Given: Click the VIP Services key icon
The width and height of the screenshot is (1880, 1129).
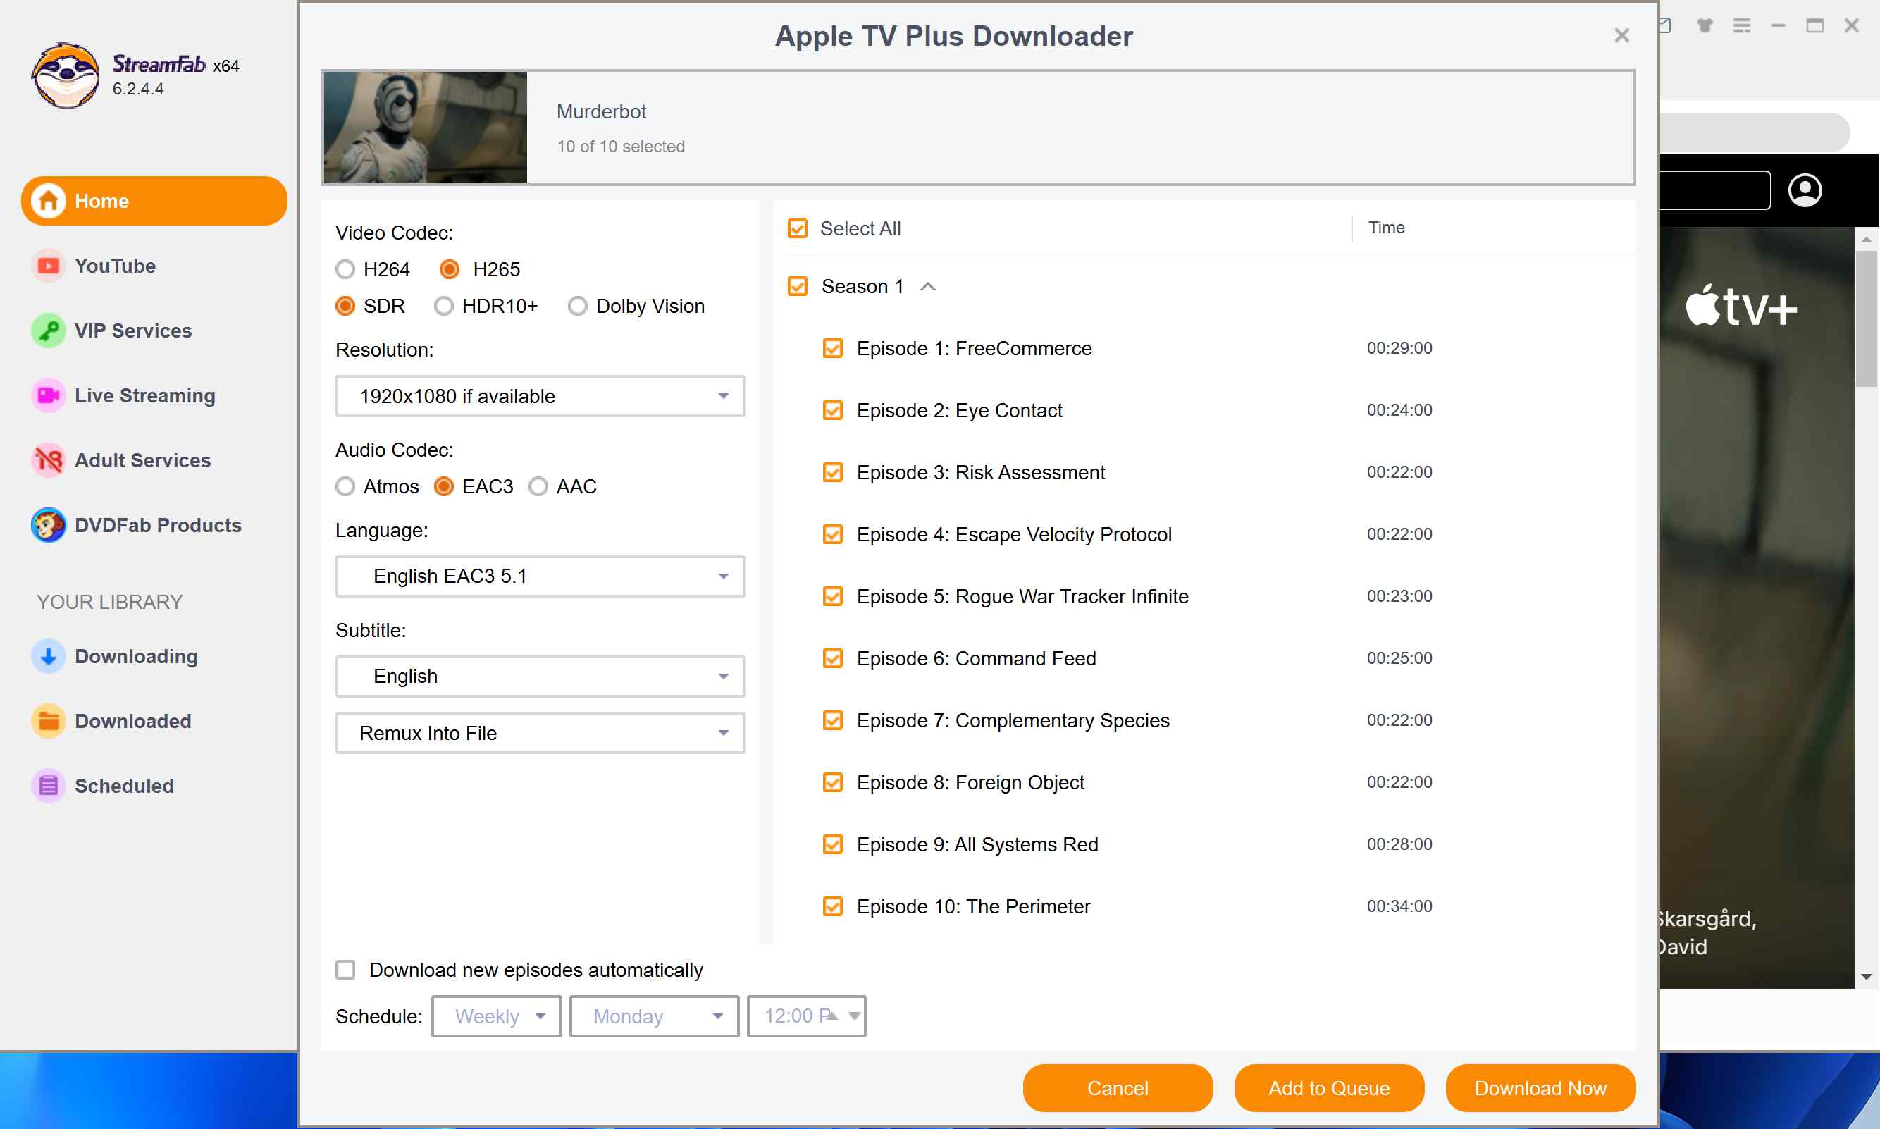Looking at the screenshot, I should click(48, 331).
